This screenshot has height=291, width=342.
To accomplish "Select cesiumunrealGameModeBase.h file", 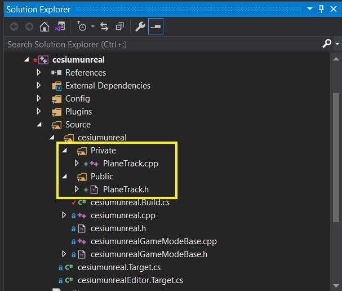I will click(x=149, y=254).
